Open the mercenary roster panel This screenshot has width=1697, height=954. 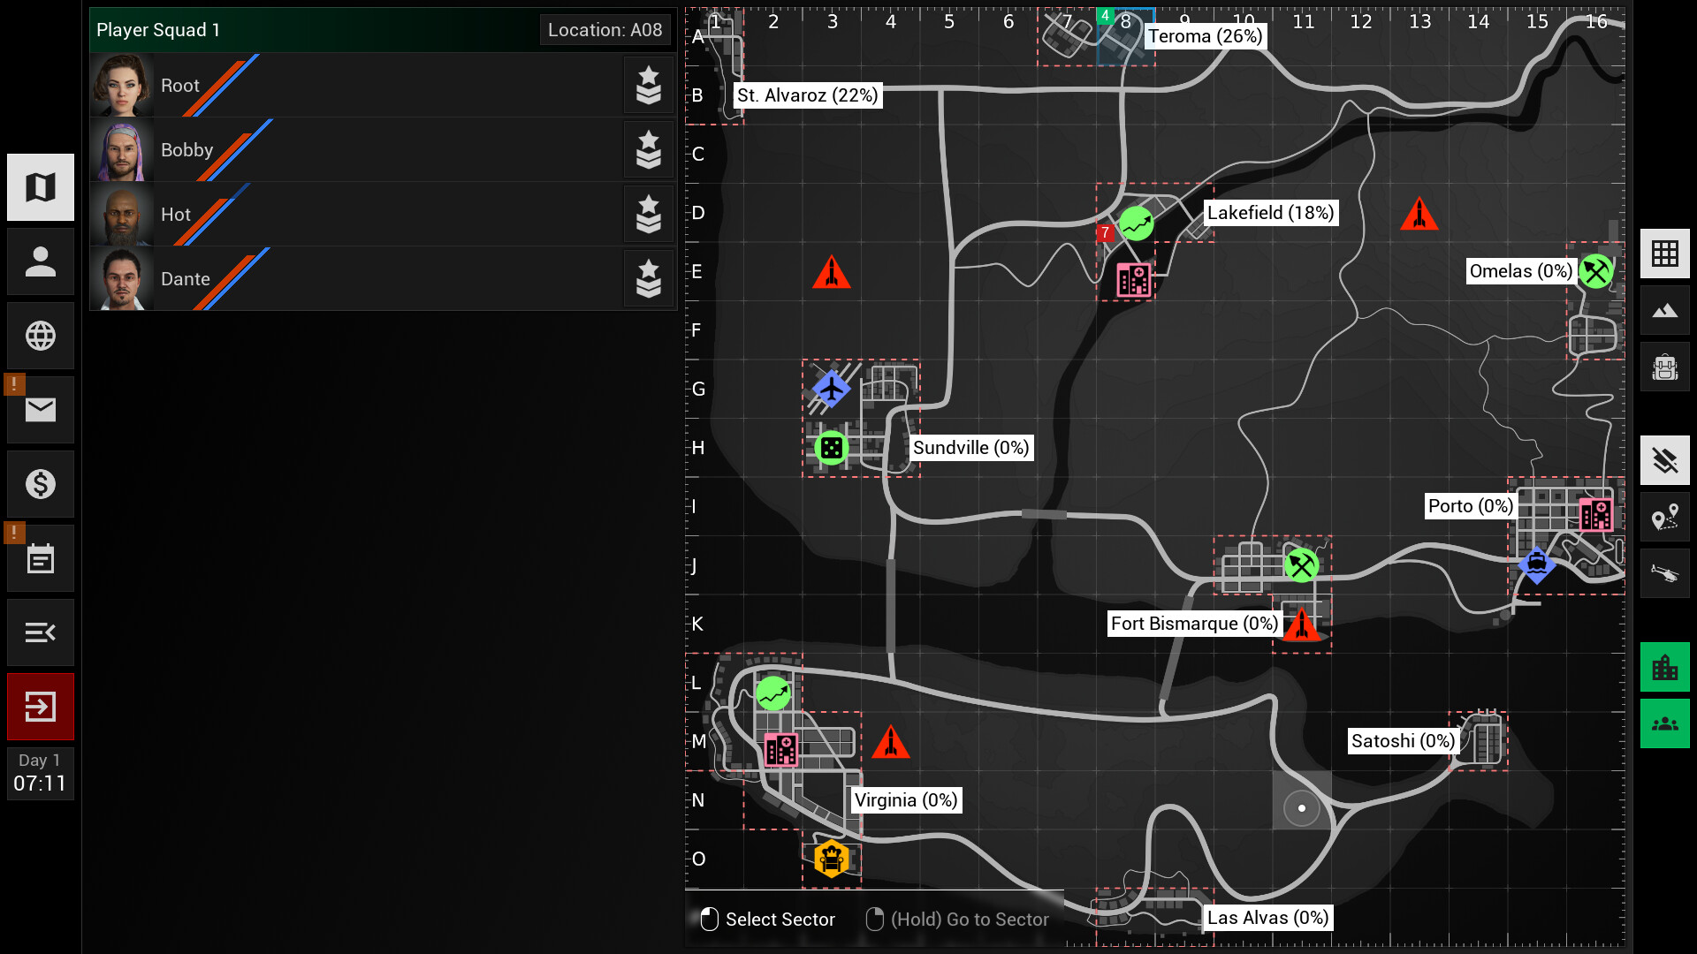pos(40,261)
